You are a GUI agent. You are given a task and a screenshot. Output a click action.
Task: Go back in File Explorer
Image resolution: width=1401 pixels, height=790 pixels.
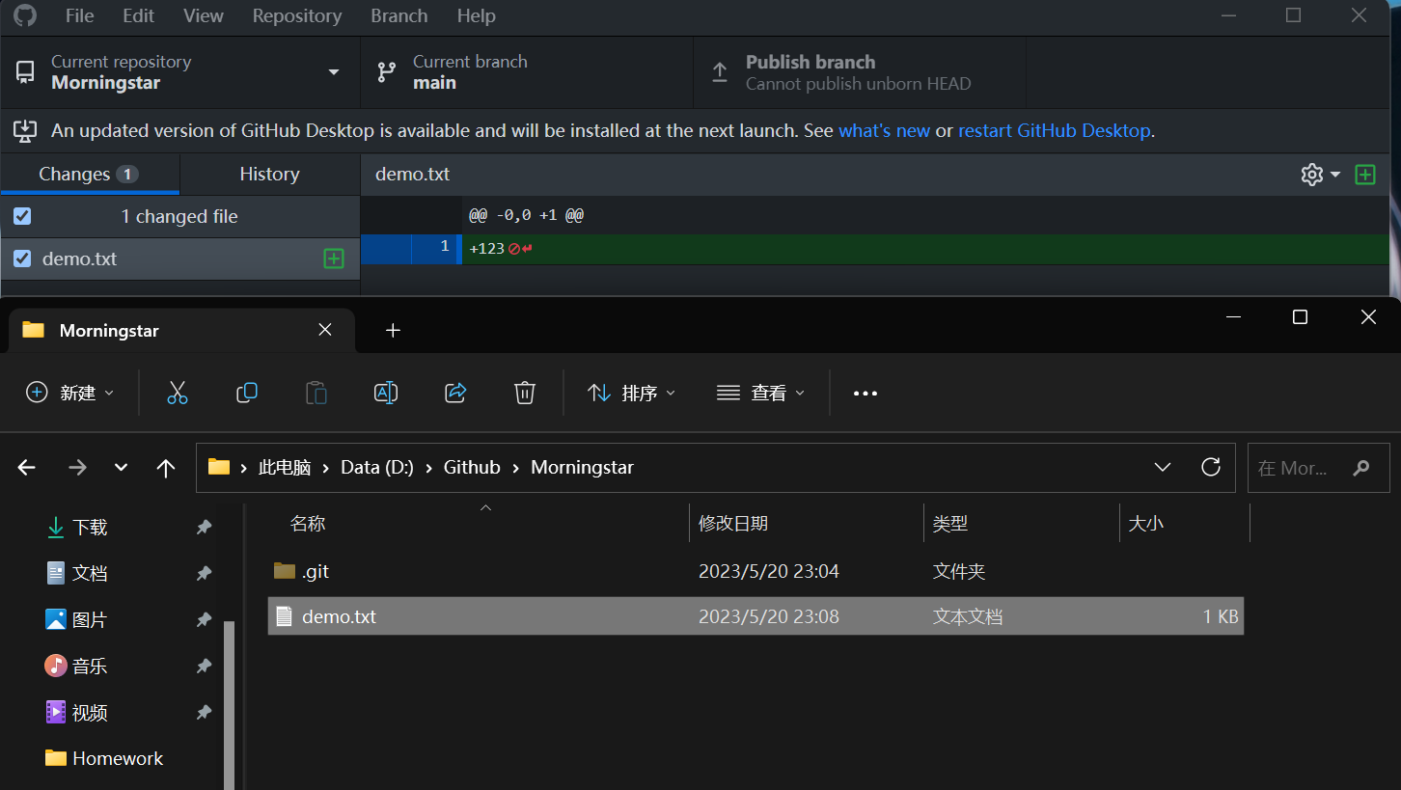[27, 468]
